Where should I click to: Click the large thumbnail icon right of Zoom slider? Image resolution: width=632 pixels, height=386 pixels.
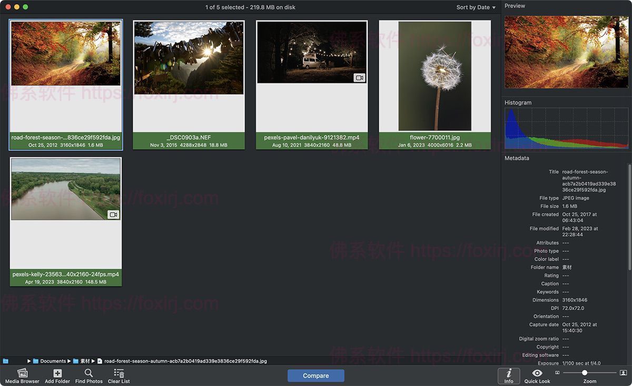click(624, 372)
